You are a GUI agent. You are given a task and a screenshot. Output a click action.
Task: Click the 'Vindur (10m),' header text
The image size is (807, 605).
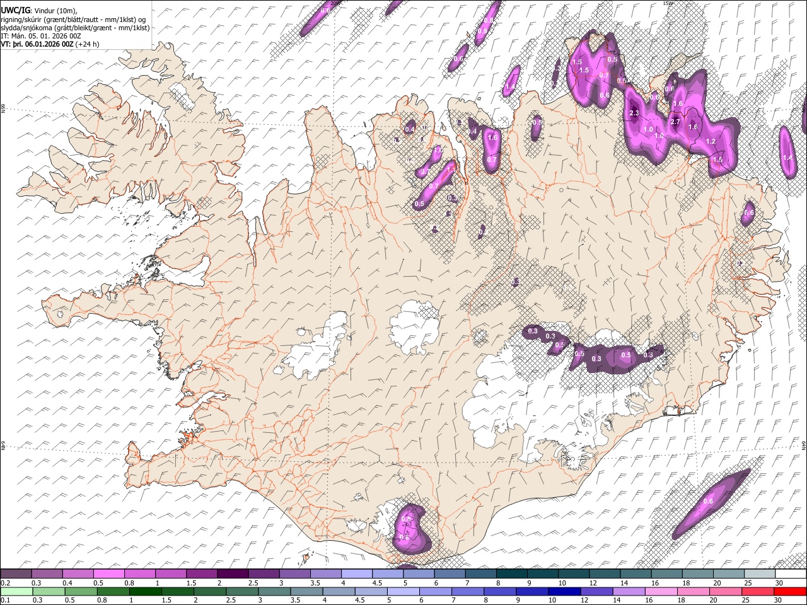point(55,11)
